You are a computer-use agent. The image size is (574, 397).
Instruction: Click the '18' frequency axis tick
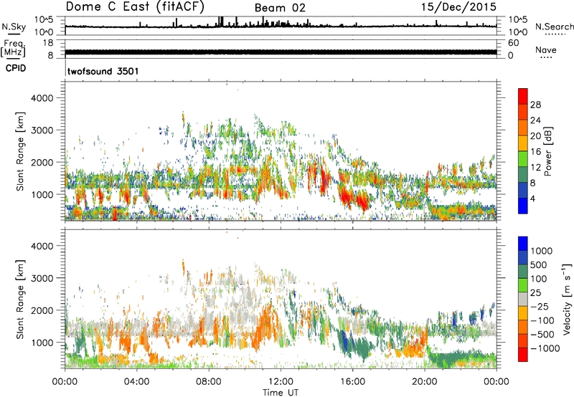point(48,43)
